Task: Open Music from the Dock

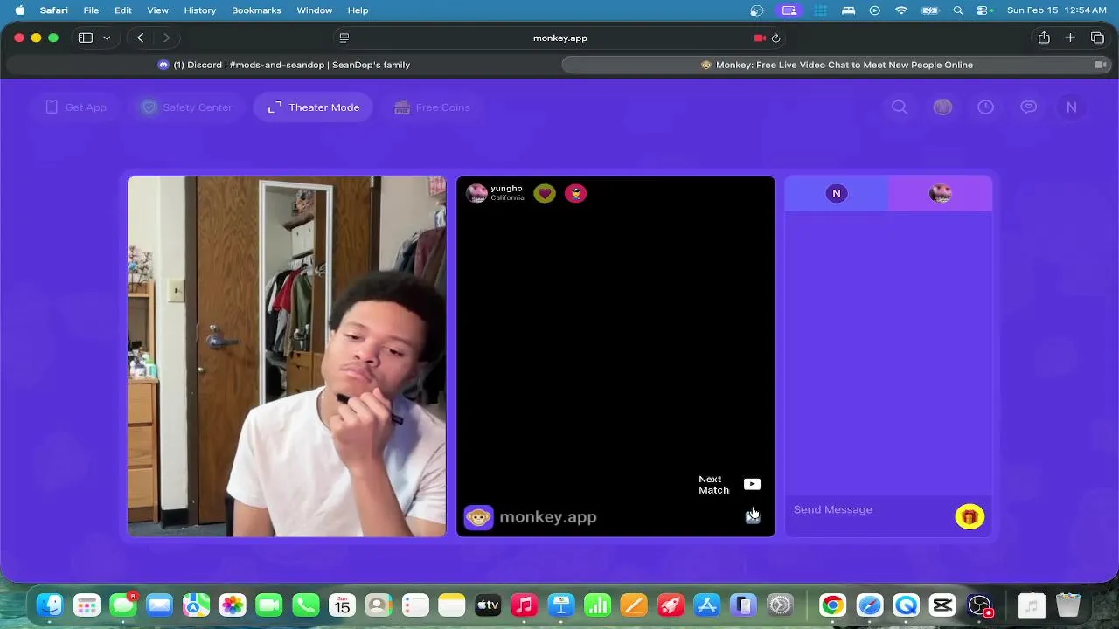Action: (524, 605)
